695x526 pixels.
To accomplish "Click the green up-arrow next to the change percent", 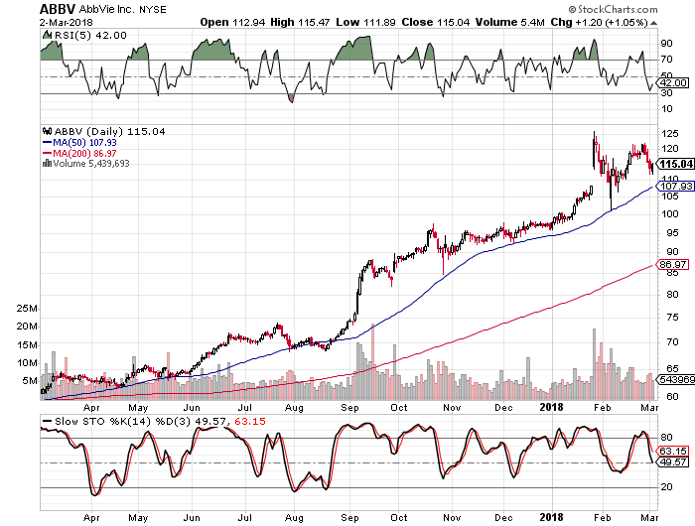I will pyautogui.click(x=653, y=23).
